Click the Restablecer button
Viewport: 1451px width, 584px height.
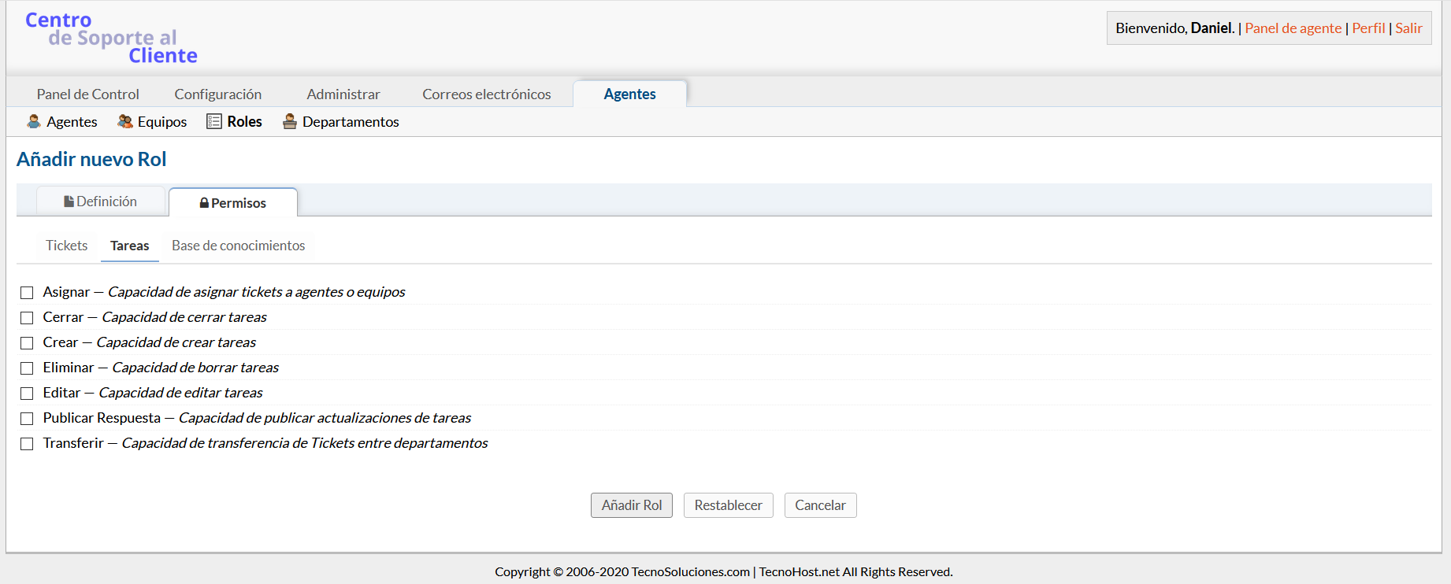pyautogui.click(x=728, y=505)
